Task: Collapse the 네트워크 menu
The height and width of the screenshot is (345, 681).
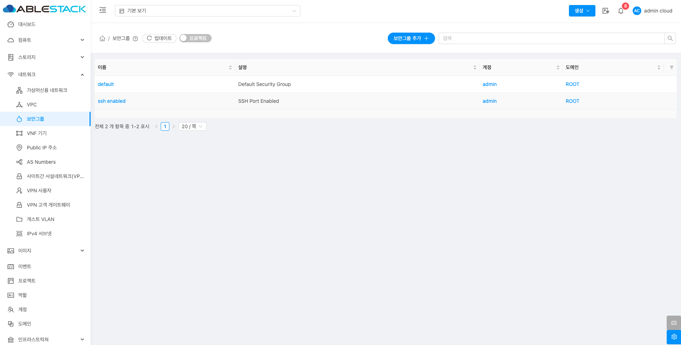Action: tap(45, 75)
